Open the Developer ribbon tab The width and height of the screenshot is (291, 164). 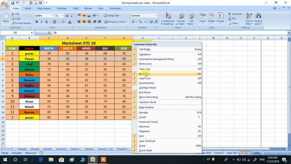pyautogui.click(x=115, y=8)
